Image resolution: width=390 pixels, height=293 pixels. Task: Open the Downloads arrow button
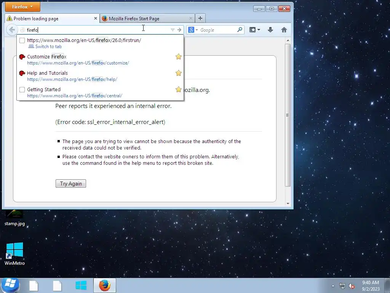click(x=270, y=30)
